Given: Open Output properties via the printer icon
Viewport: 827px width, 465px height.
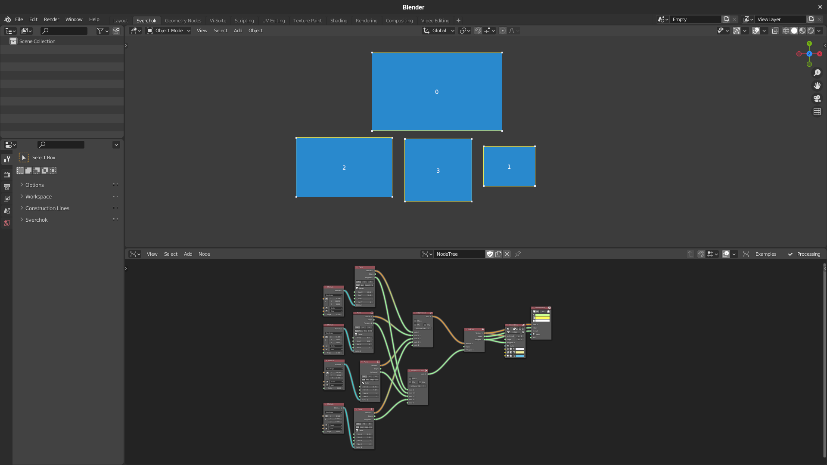Looking at the screenshot, I should pos(7,187).
